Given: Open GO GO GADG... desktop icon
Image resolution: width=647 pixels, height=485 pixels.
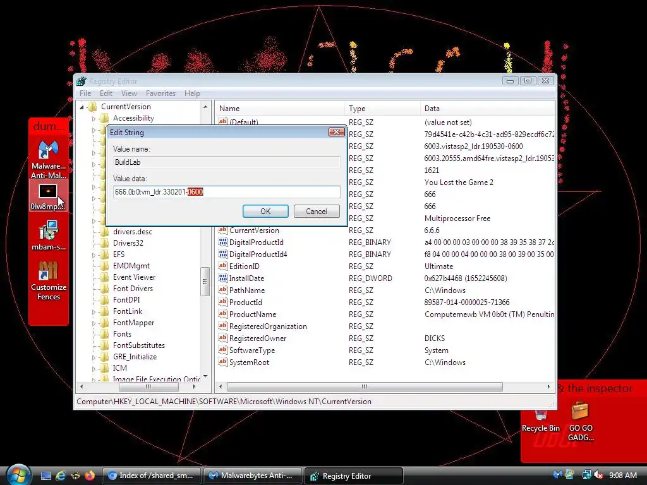Looking at the screenshot, I should tap(581, 421).
